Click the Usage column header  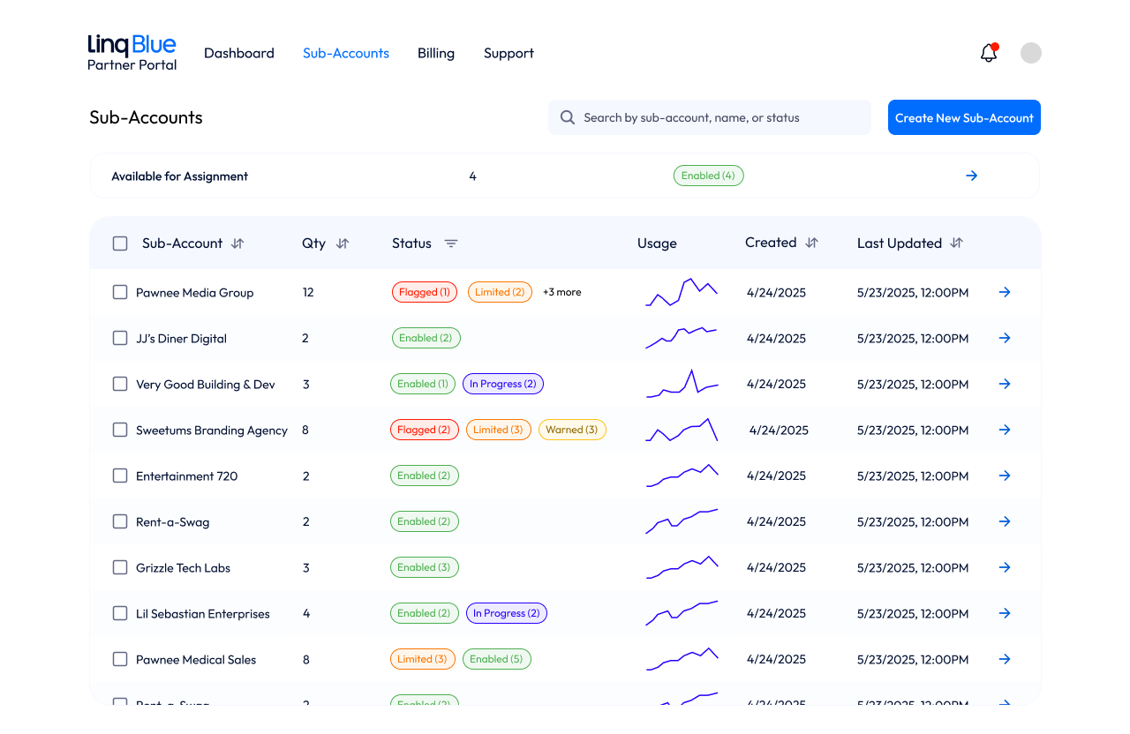[657, 243]
